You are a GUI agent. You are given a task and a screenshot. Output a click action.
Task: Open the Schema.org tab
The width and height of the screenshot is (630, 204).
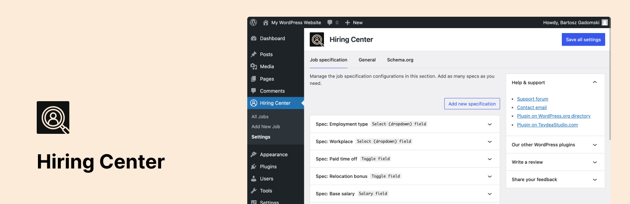point(400,60)
